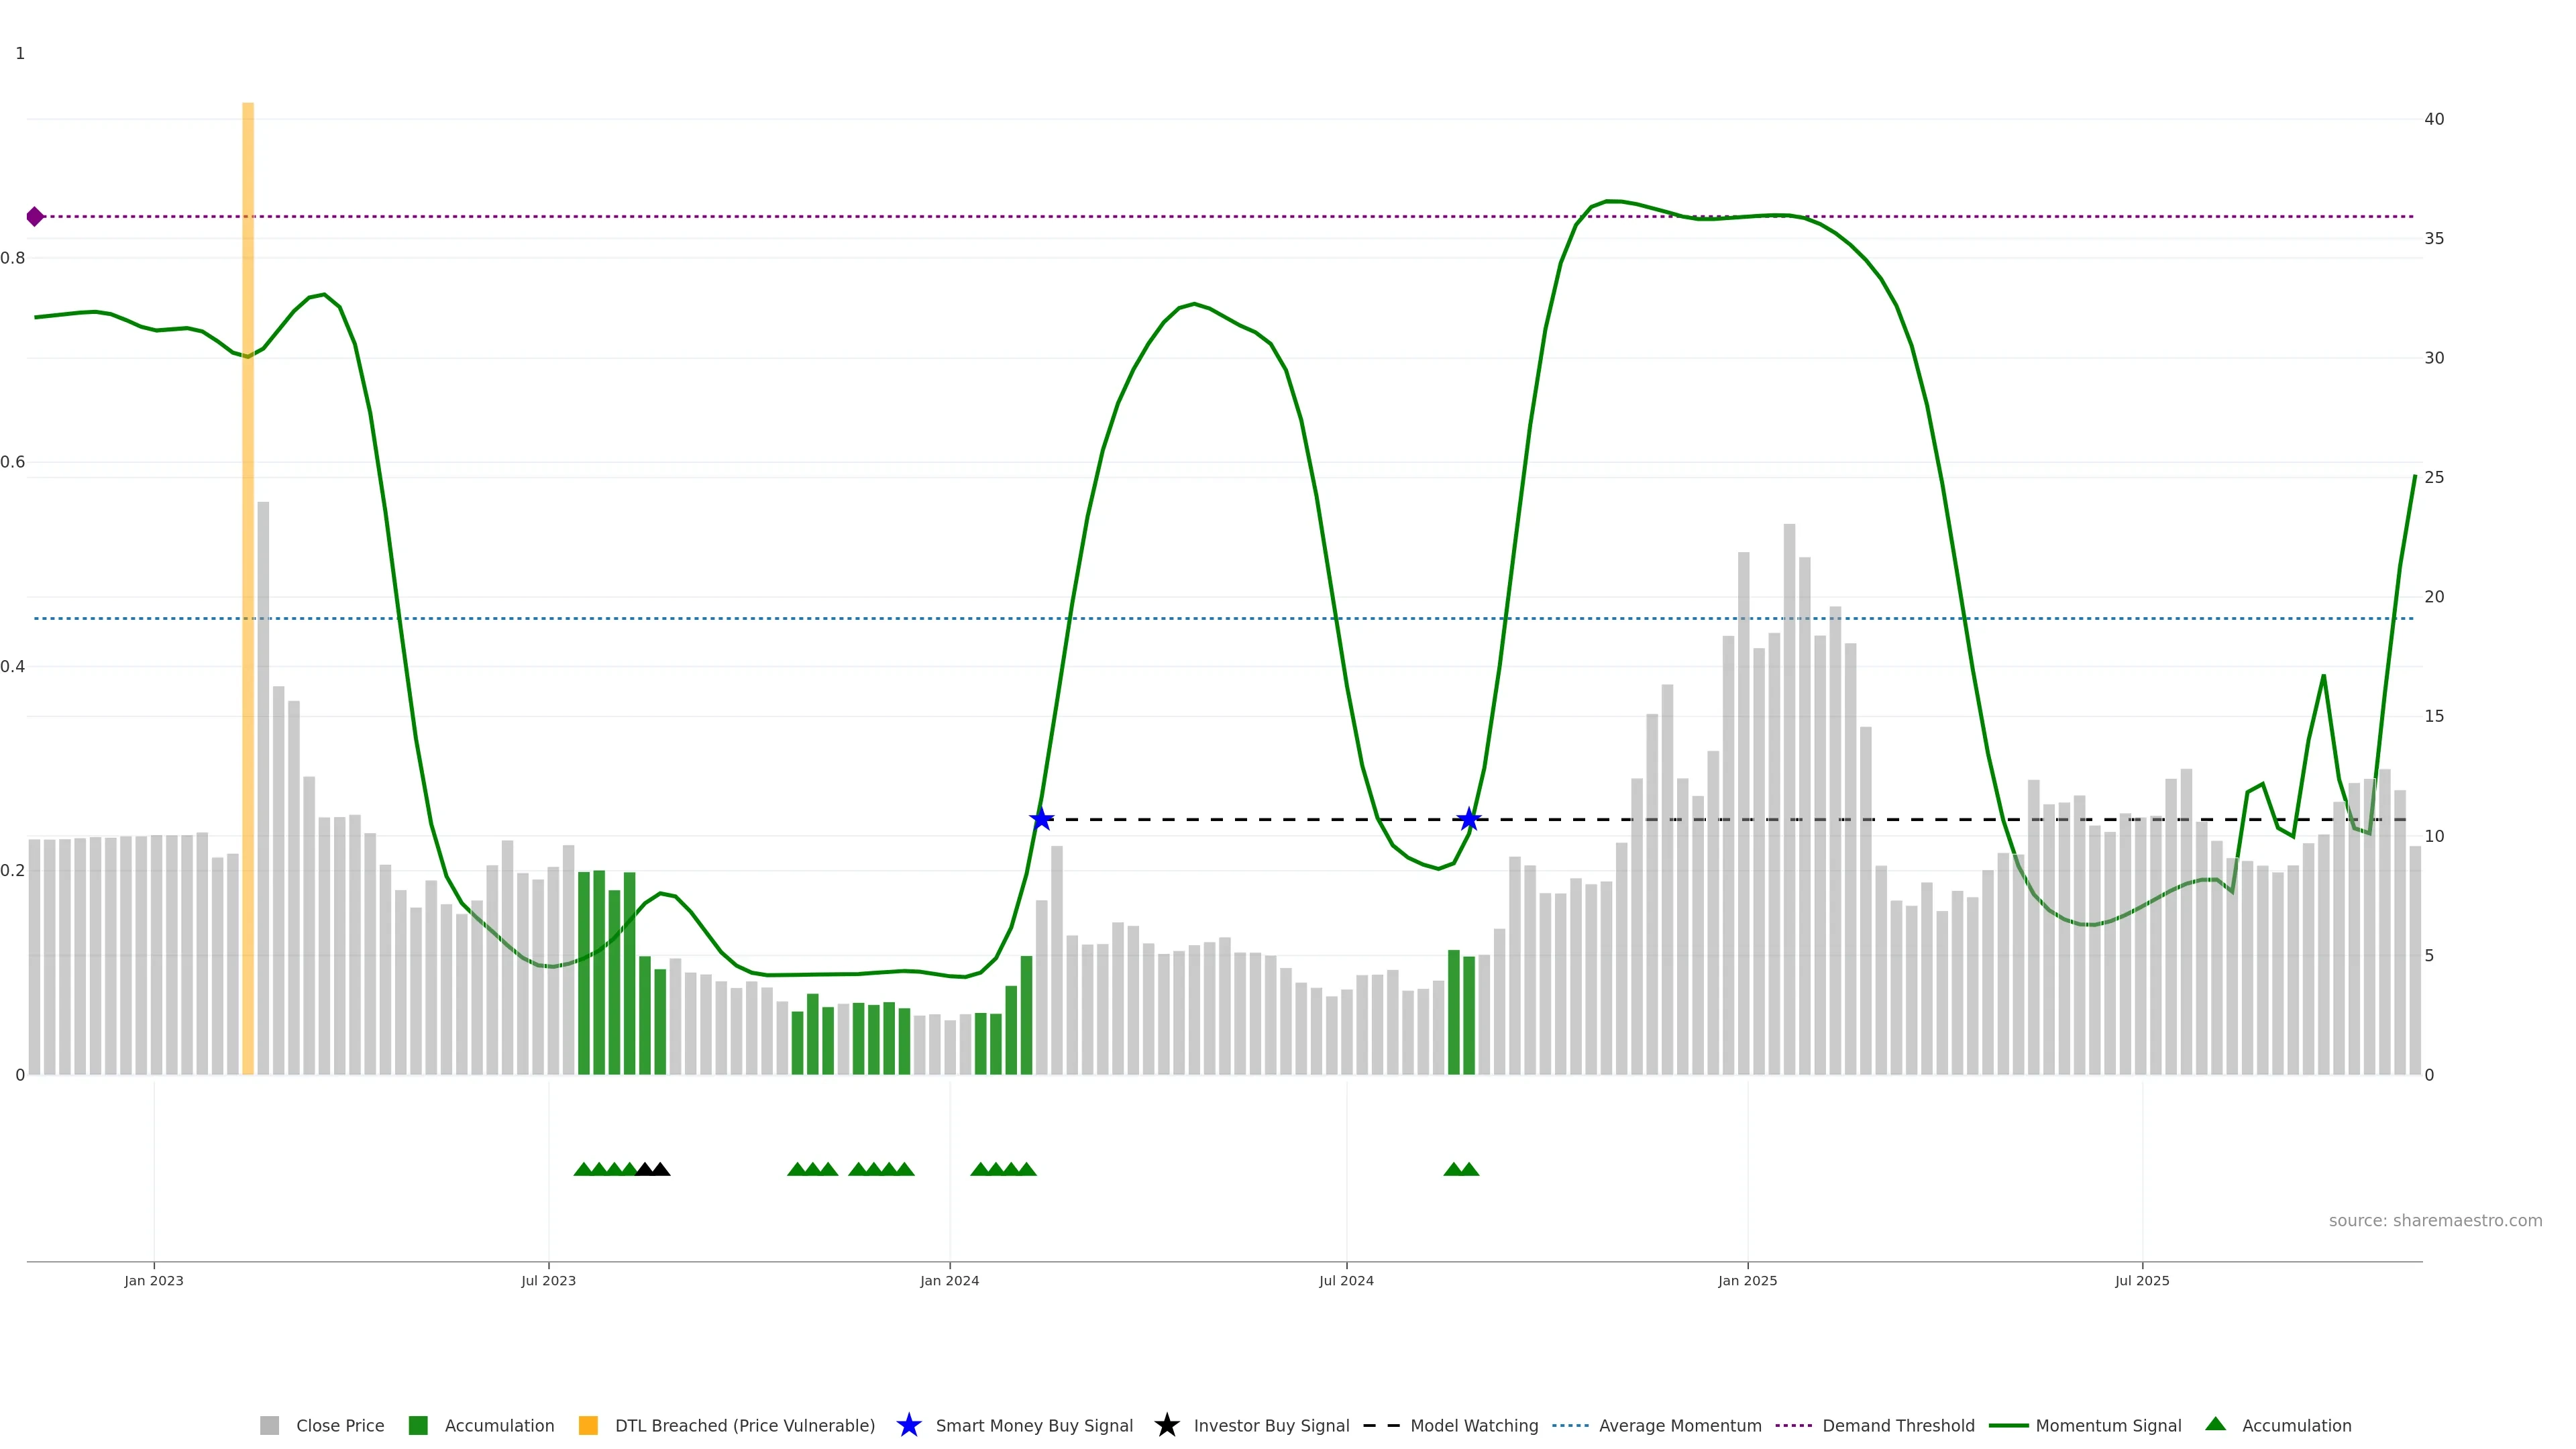
Task: Click the Jul 2025 axis label
Action: (2142, 1281)
